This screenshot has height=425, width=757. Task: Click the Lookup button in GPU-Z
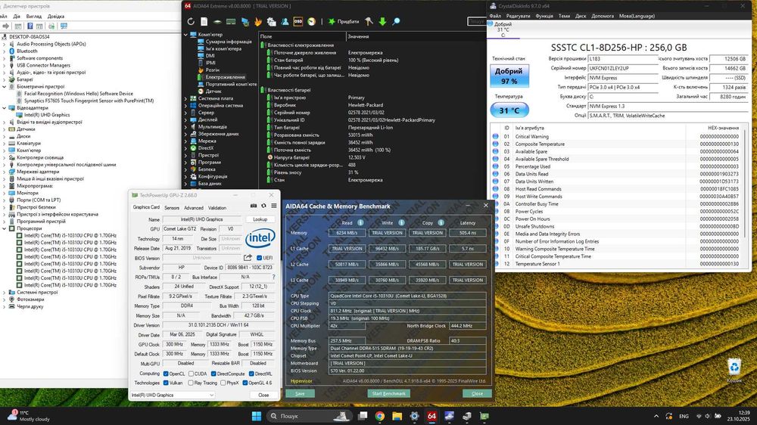pyautogui.click(x=260, y=219)
